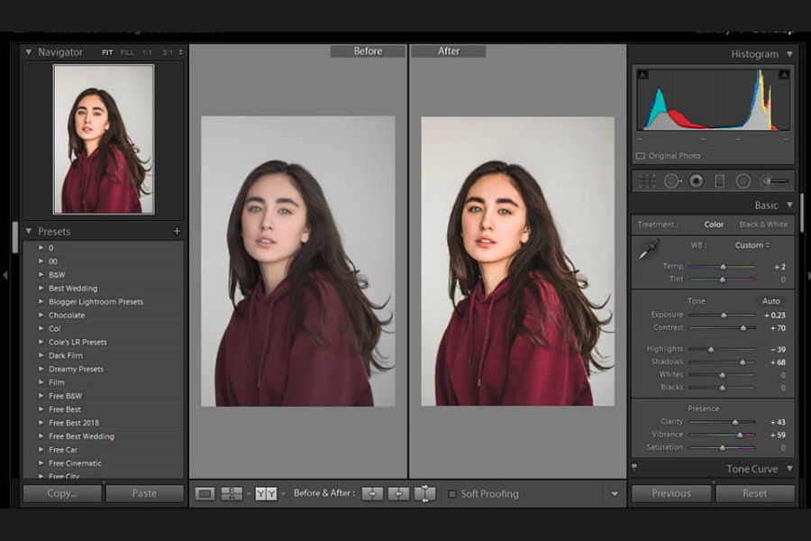The width and height of the screenshot is (811, 541).
Task: Click the Copy... button
Action: click(x=61, y=493)
